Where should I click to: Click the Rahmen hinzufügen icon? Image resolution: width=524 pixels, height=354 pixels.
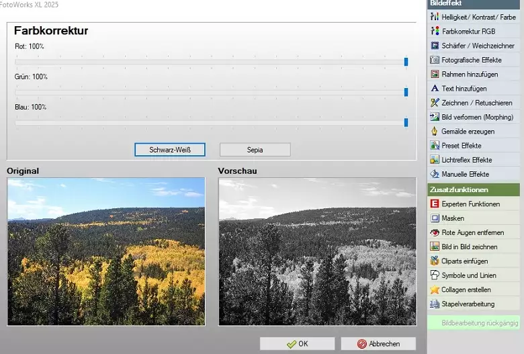(435, 74)
